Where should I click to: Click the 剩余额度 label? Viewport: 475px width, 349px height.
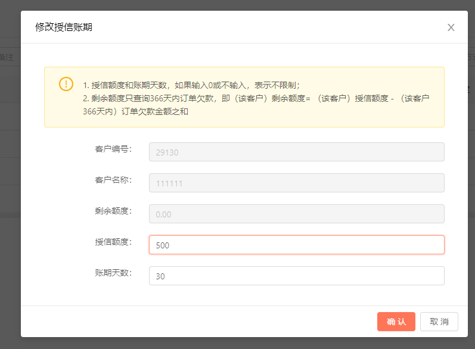[x=113, y=211]
